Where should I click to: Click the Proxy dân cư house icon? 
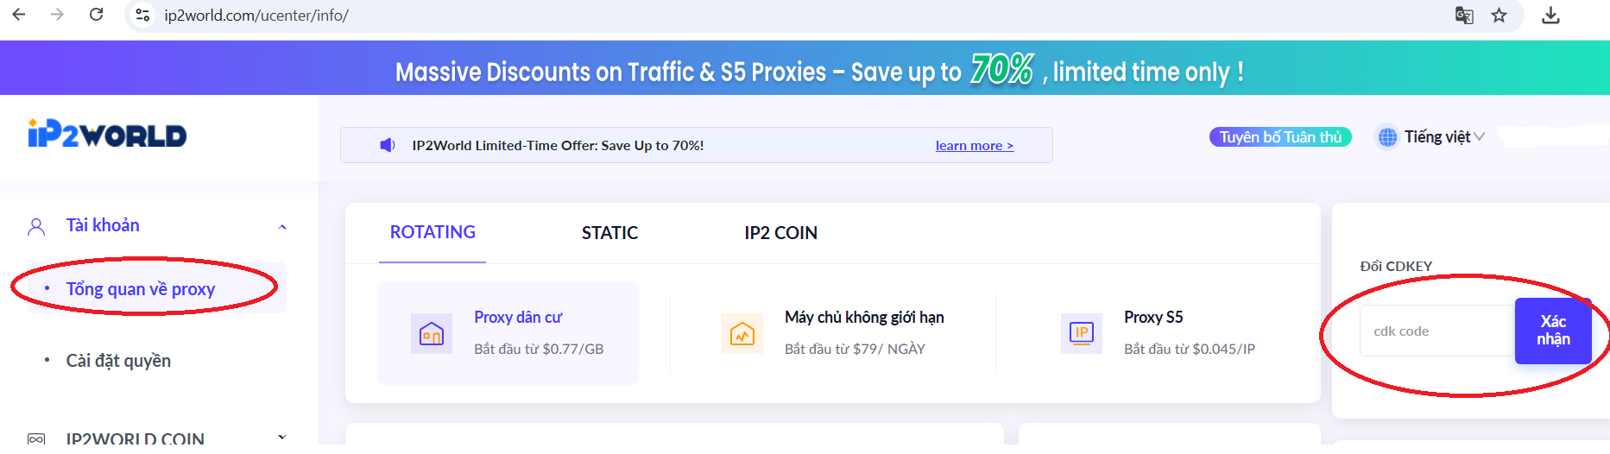(x=432, y=333)
